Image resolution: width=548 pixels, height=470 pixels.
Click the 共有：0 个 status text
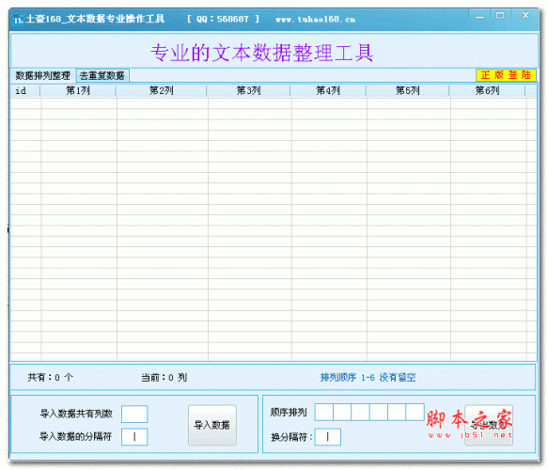[x=51, y=377]
